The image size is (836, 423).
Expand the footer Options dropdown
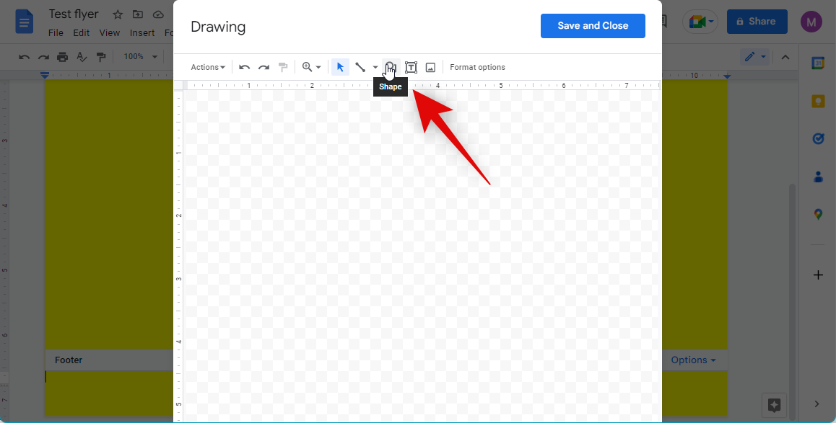tap(693, 360)
